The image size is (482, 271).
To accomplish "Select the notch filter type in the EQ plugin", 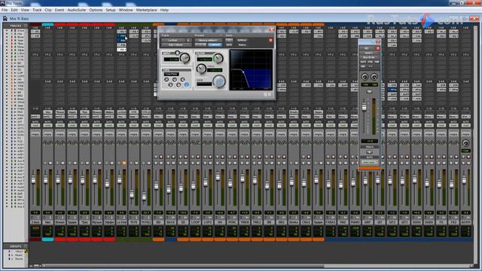I will (x=175, y=80).
